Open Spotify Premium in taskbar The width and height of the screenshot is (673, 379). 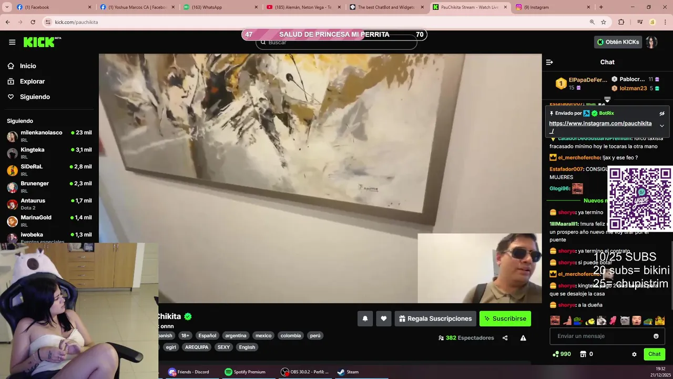point(245,372)
